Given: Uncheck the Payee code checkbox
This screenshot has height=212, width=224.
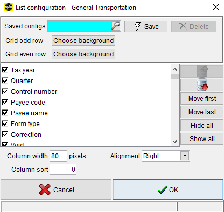Looking at the screenshot, I should tap(5, 102).
